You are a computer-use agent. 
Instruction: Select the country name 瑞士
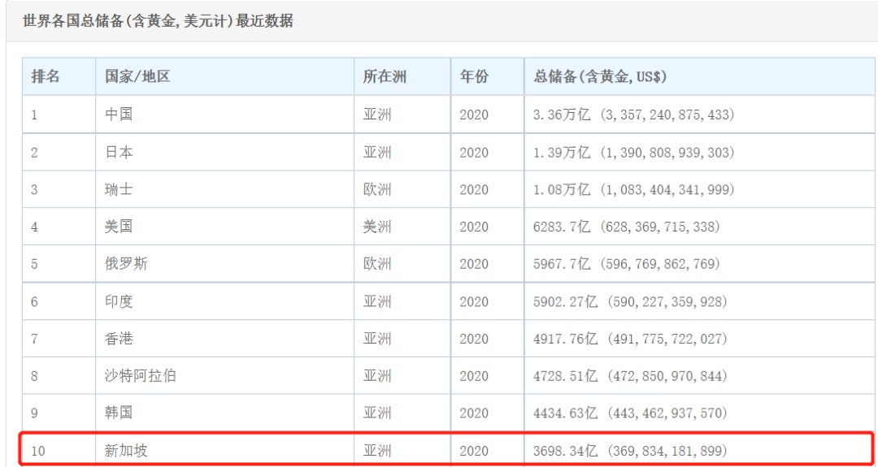pyautogui.click(x=119, y=189)
